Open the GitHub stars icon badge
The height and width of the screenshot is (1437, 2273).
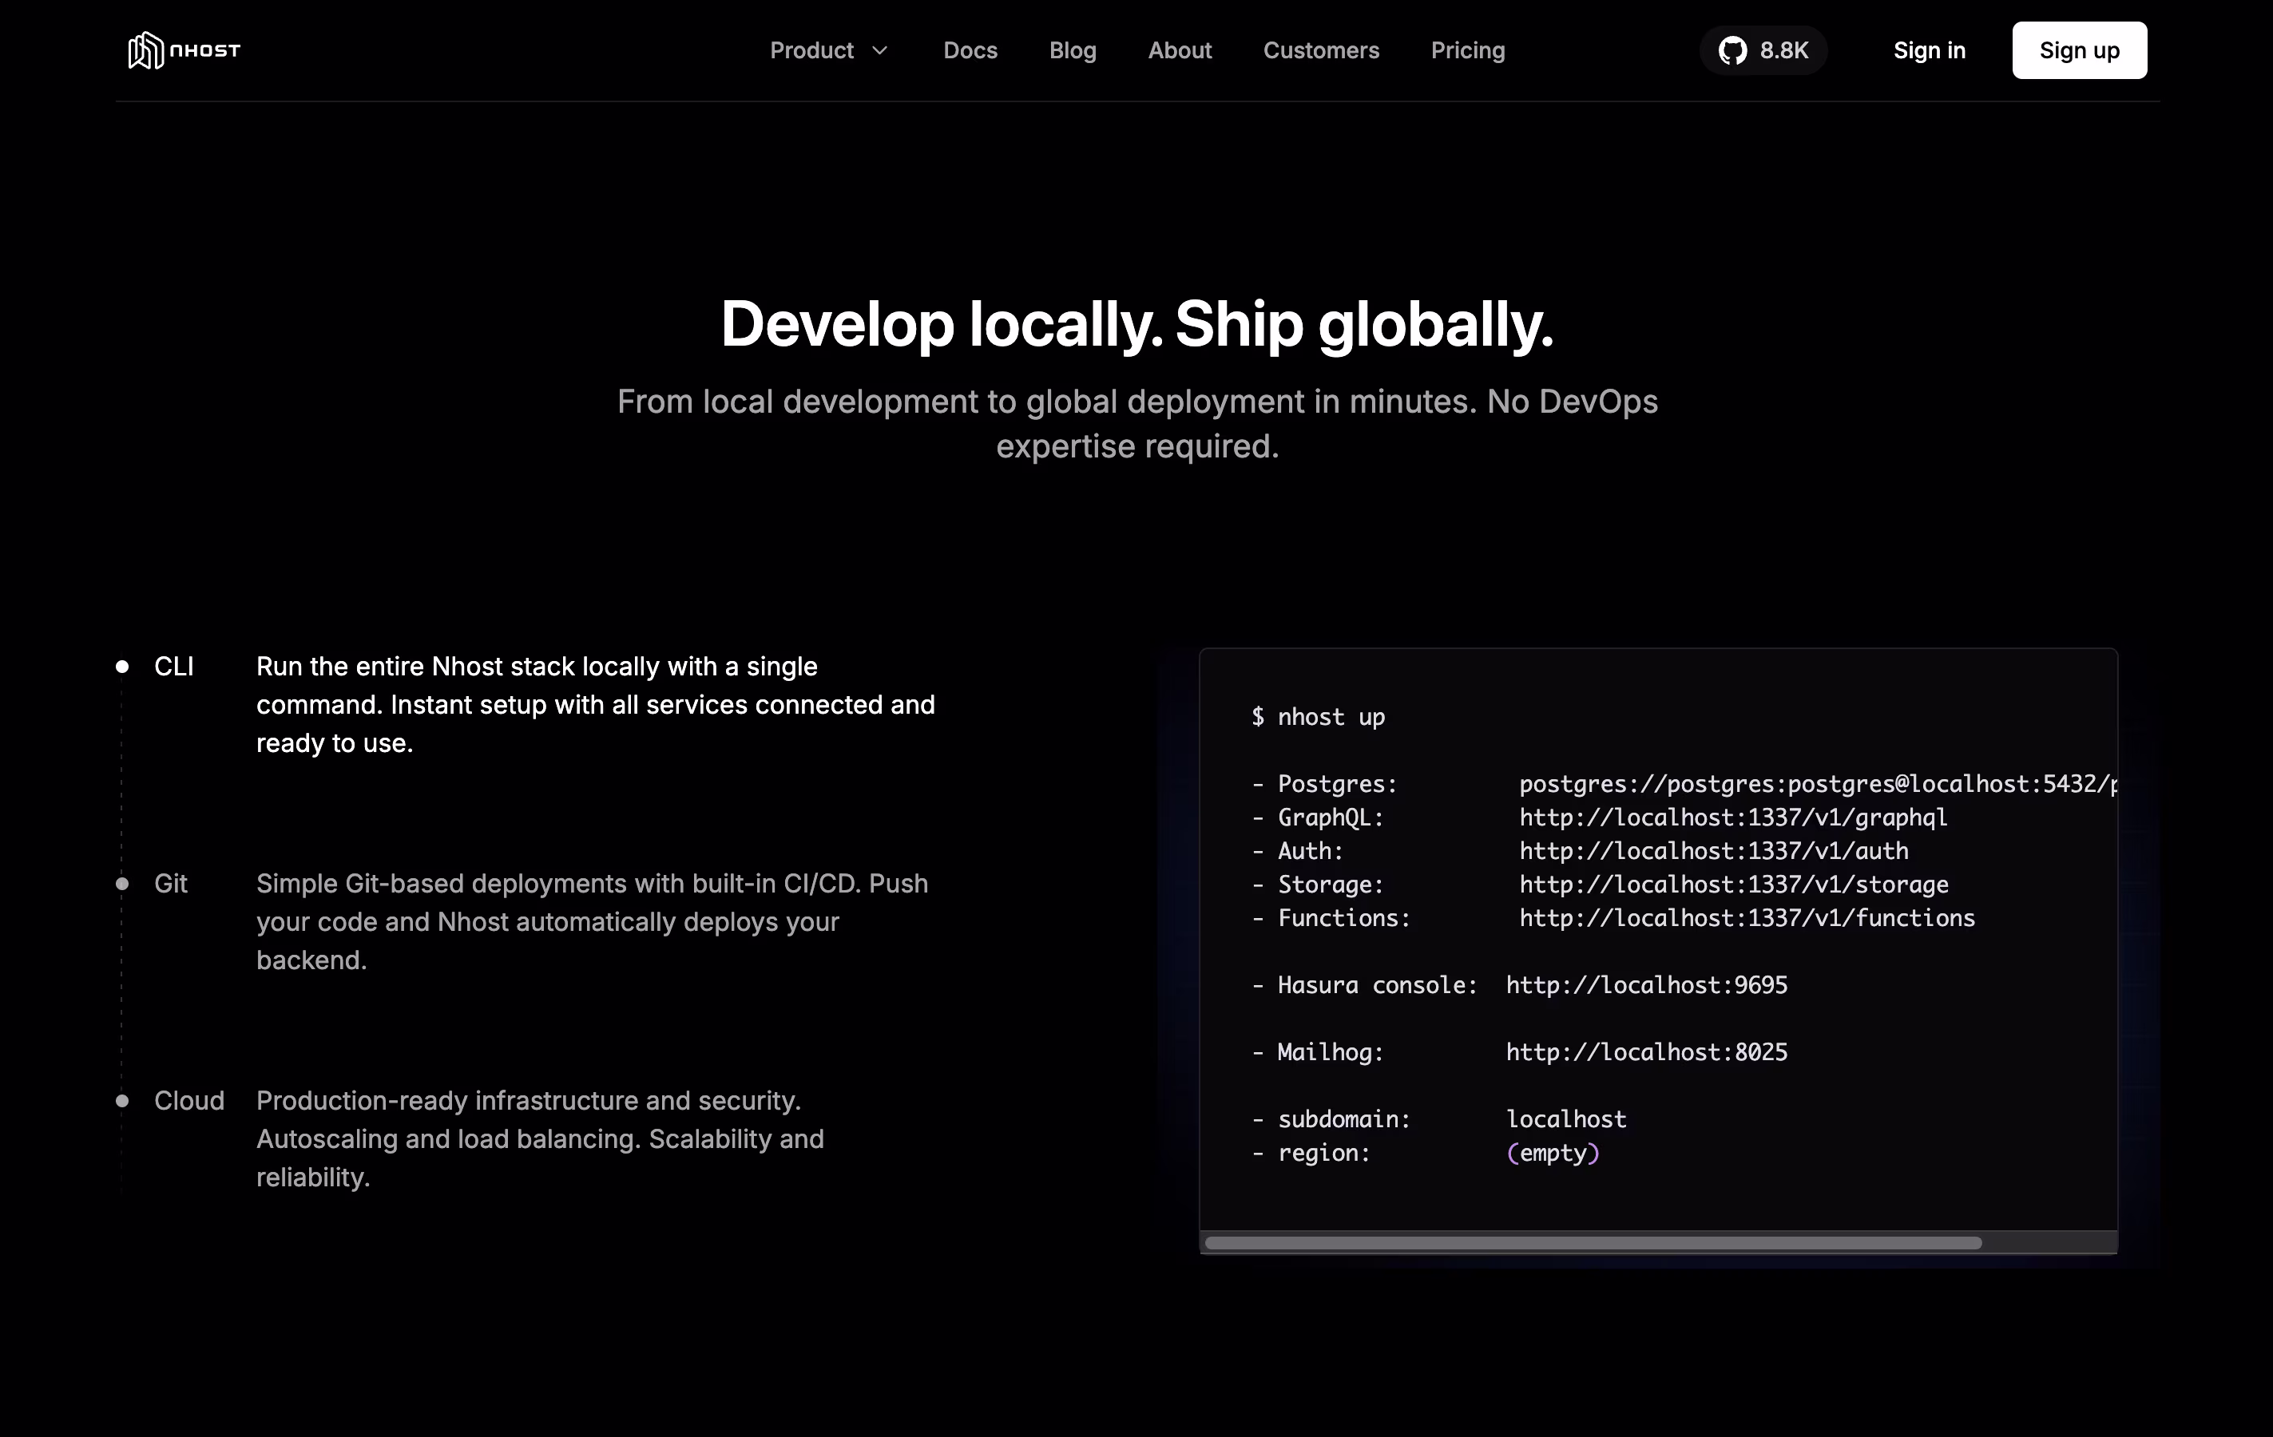pos(1732,50)
